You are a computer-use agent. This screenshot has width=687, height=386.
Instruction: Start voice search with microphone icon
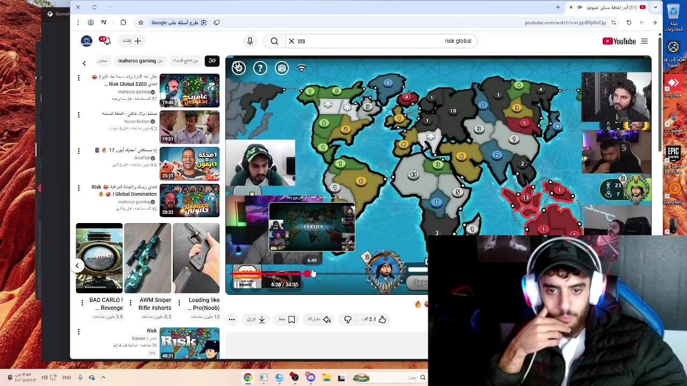click(x=250, y=41)
